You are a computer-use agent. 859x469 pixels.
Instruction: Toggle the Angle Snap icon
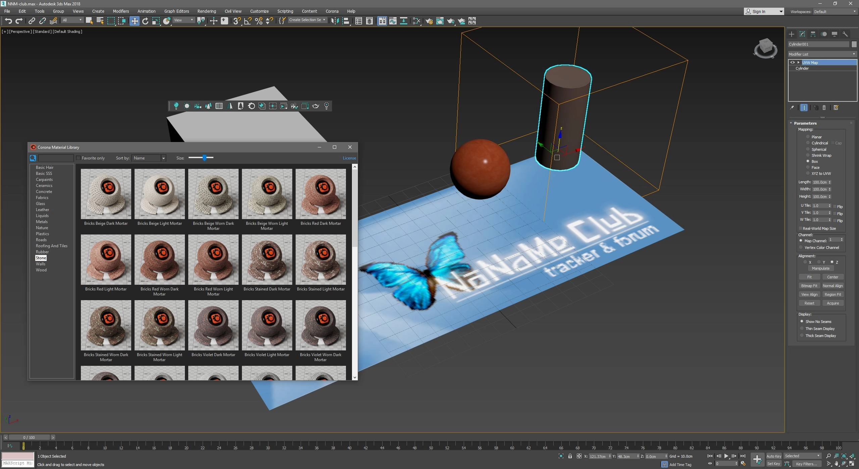point(248,21)
